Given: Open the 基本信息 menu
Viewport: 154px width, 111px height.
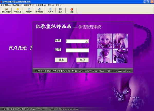Looking at the screenshot, I should coord(17,5).
